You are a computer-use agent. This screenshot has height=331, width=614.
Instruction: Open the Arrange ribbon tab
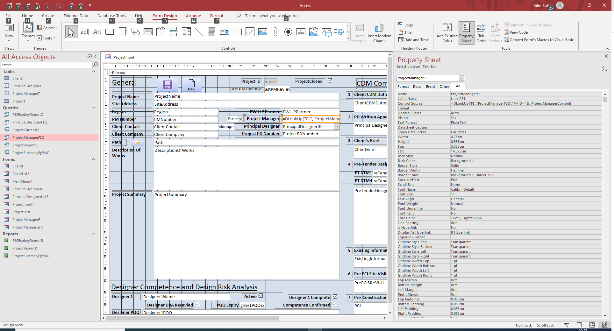pyautogui.click(x=193, y=16)
